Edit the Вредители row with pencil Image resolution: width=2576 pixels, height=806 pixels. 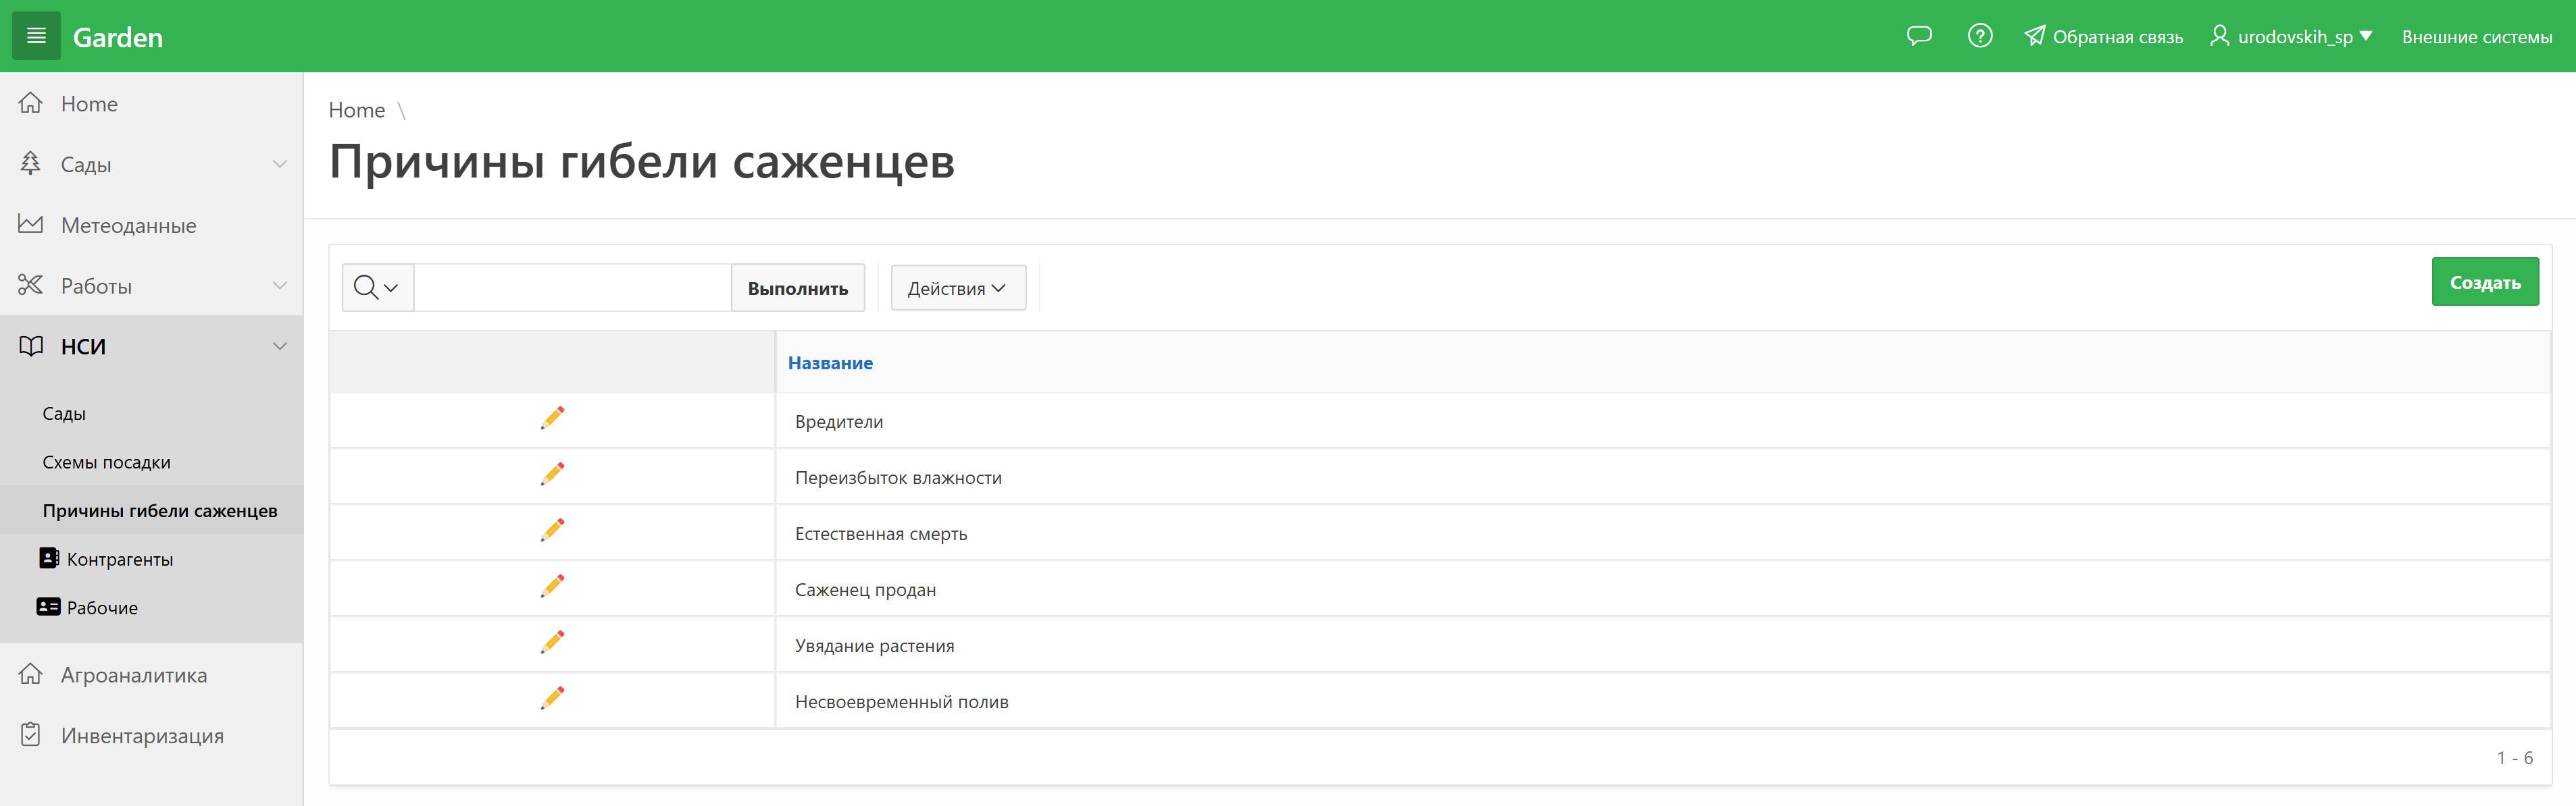(552, 419)
